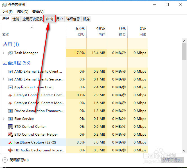Image resolution: width=187 pixels, height=168 pixels.
Task: Select Device Association Framework row name
Action: tap(39, 111)
